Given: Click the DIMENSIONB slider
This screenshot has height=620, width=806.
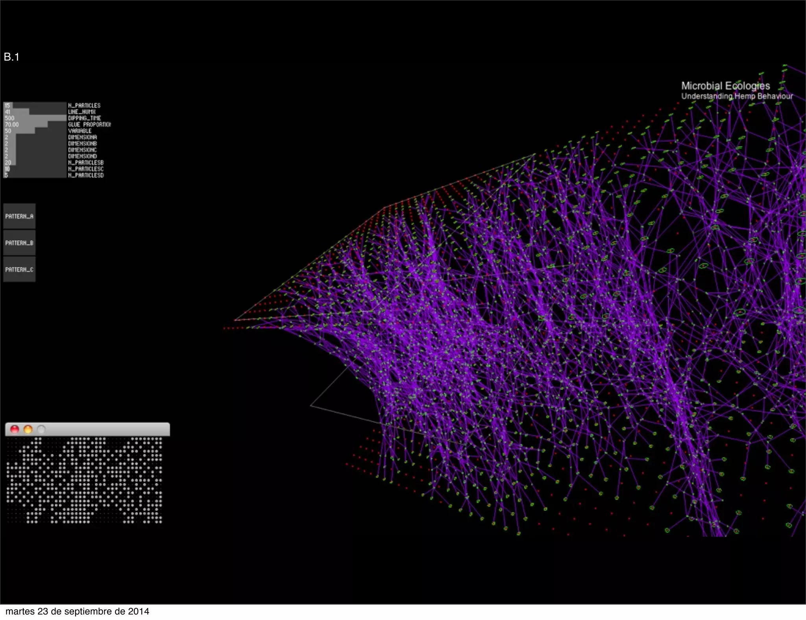Looking at the screenshot, I should 35,144.
